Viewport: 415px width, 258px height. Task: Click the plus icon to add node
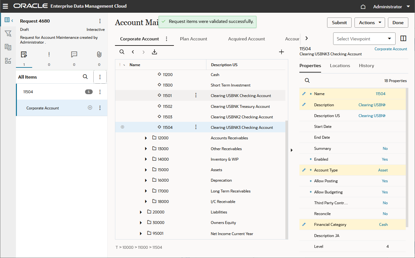pyautogui.click(x=281, y=52)
